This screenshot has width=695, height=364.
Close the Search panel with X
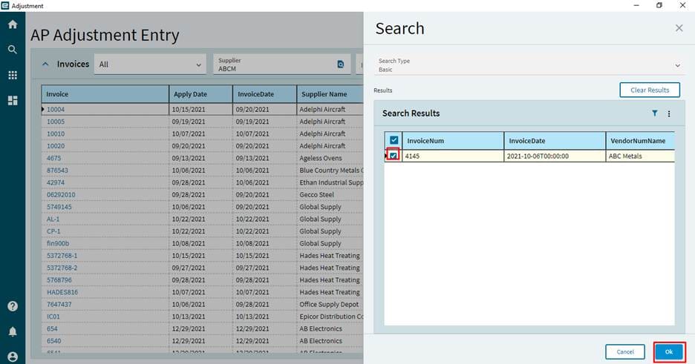679,28
